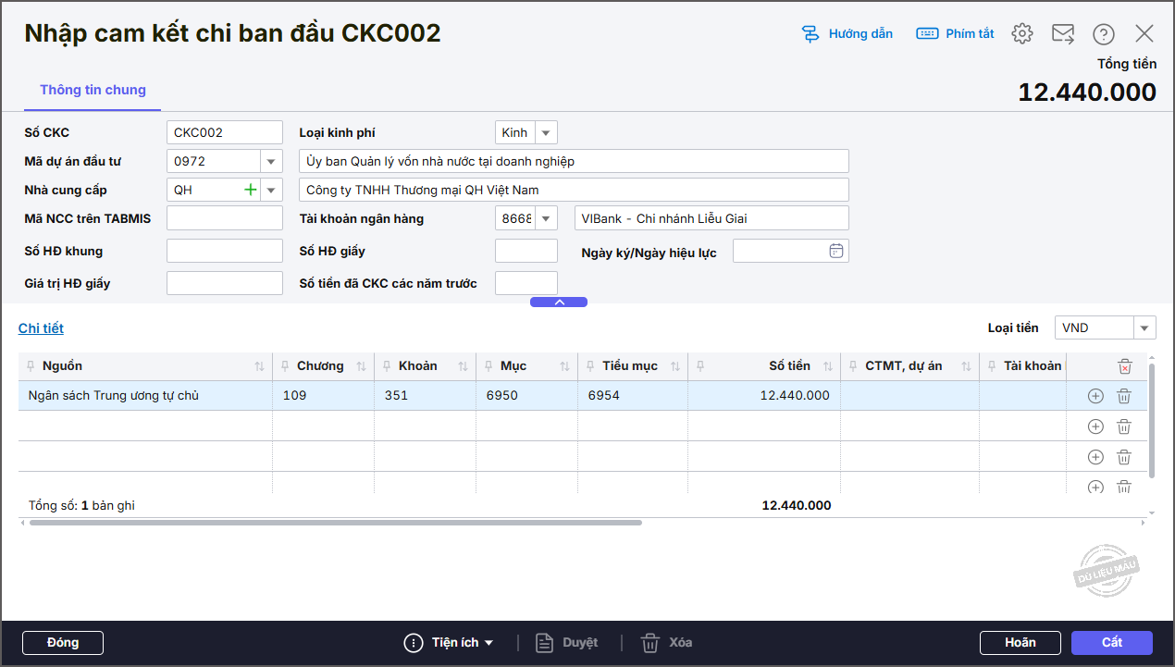Click the envelope feedback icon
Viewport: 1175px width, 667px height.
(1063, 33)
